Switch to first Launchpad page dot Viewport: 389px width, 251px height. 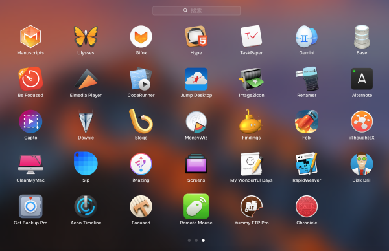[189, 241]
